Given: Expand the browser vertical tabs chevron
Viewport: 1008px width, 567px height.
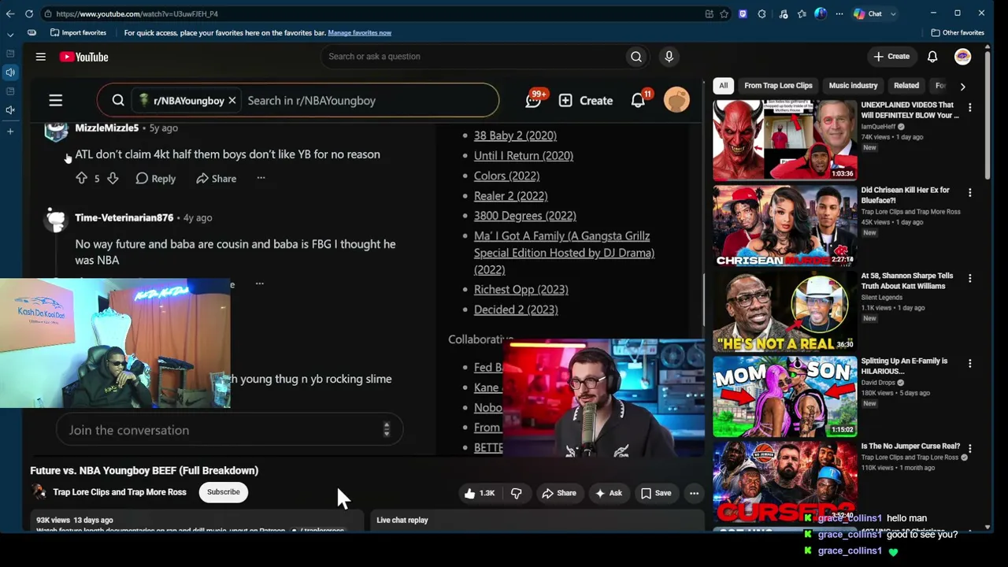Looking at the screenshot, I should 10,34.
